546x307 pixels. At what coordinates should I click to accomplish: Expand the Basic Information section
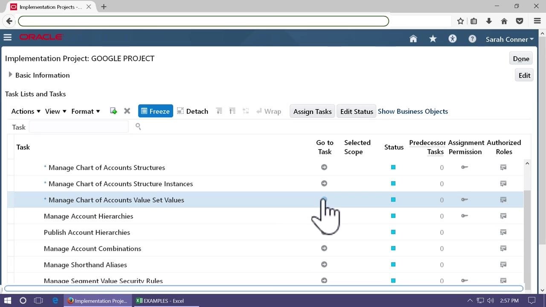tap(10, 75)
